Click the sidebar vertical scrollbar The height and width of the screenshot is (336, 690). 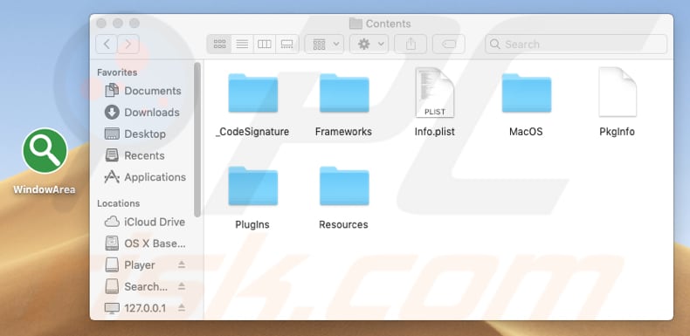(197, 140)
